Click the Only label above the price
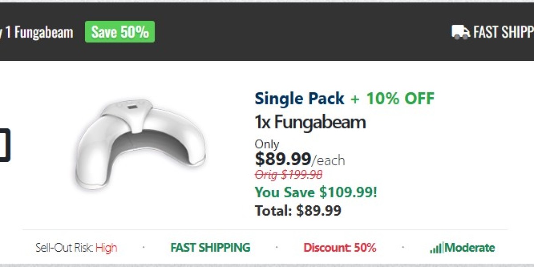The width and height of the screenshot is (534, 267). tap(267, 144)
